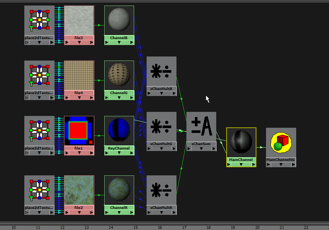Open the sChanMultG output connections arrow

click(x=174, y=149)
